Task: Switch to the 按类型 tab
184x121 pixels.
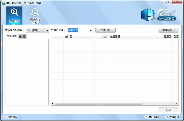Action: [23, 37]
